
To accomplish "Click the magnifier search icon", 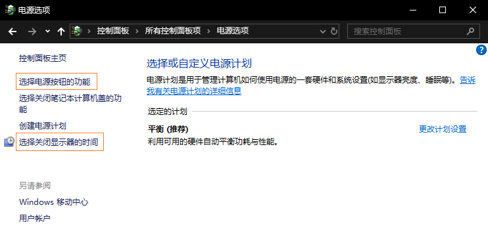I will point(471,31).
